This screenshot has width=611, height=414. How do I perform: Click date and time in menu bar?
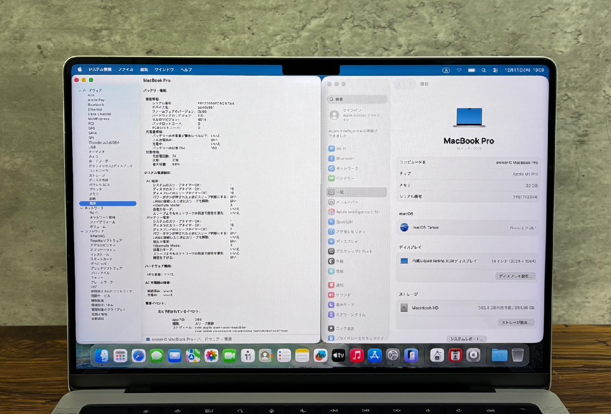pos(524,70)
